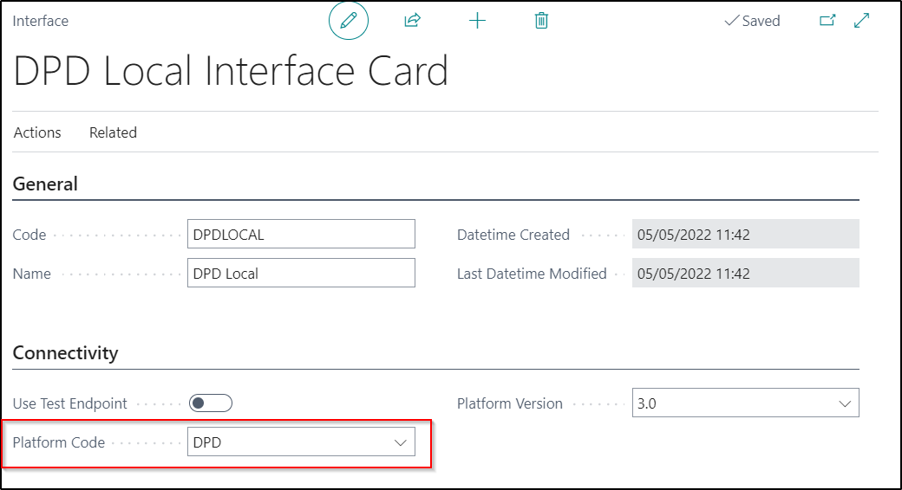Image resolution: width=902 pixels, height=490 pixels.
Task: Click the Name field containing DPD Local
Action: point(301,274)
